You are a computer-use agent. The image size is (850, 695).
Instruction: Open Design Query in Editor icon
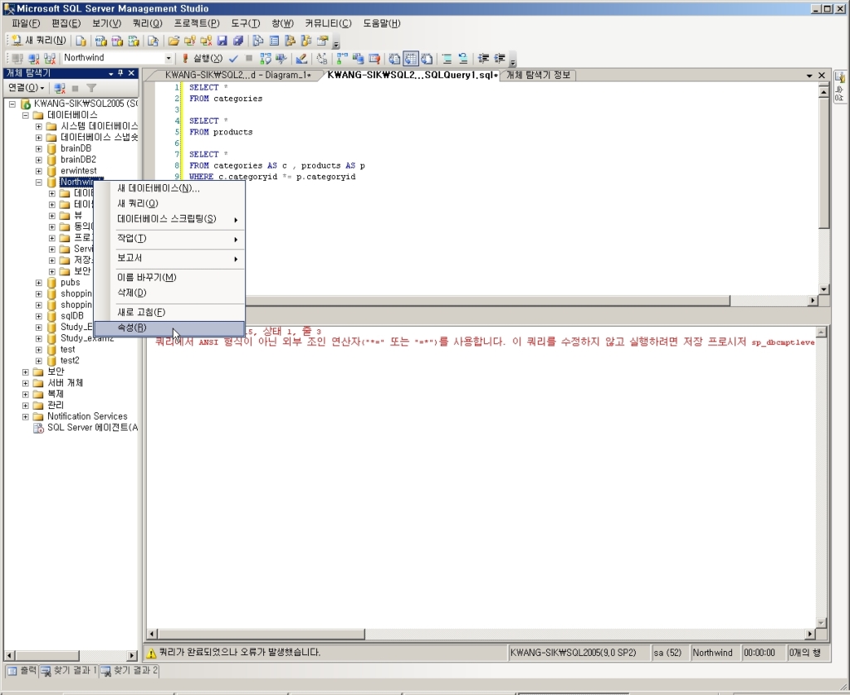(x=301, y=58)
